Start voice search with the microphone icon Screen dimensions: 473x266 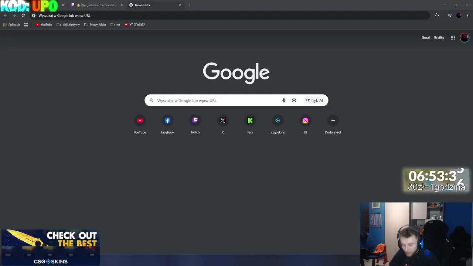[284, 100]
